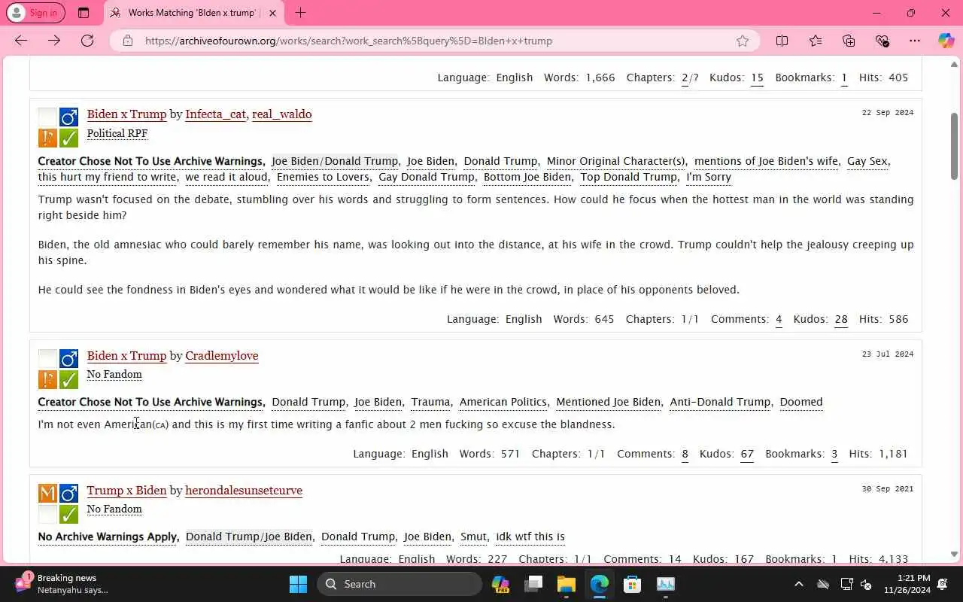Open a new browser tab
Screen dimensions: 963x602
point(300,13)
